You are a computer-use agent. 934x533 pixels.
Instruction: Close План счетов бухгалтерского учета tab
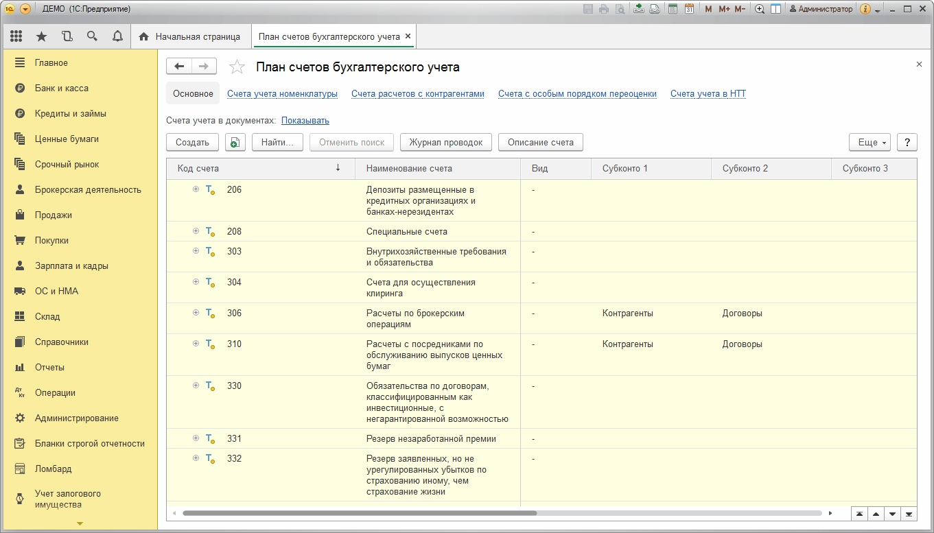pyautogui.click(x=408, y=36)
